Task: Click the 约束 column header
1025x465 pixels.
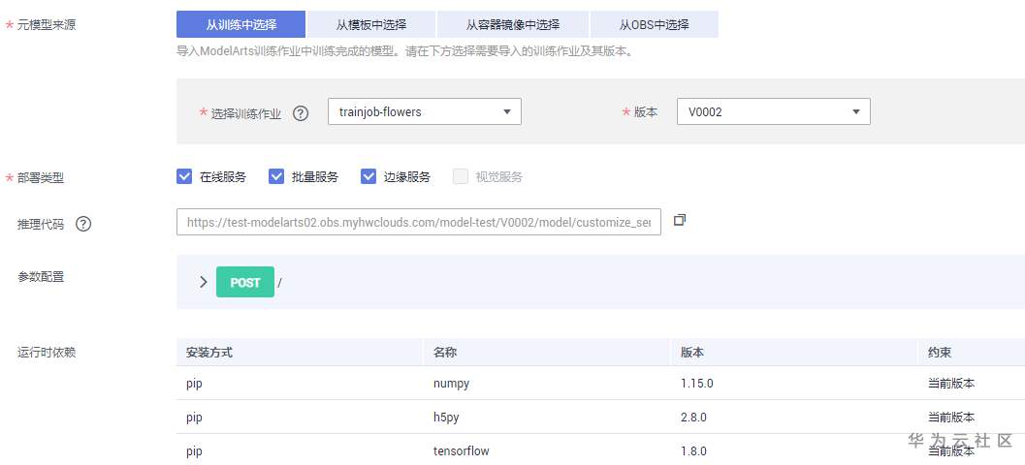Action: [x=940, y=353]
